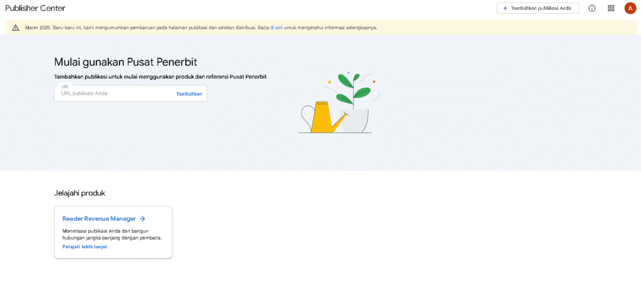Viewport: 641px width, 284px height.
Task: Click the arrow icon beside Reader Revenue Manager
Action: coord(142,219)
